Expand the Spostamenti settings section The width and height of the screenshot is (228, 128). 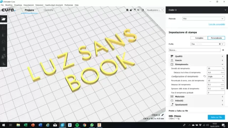click(x=197, y=105)
